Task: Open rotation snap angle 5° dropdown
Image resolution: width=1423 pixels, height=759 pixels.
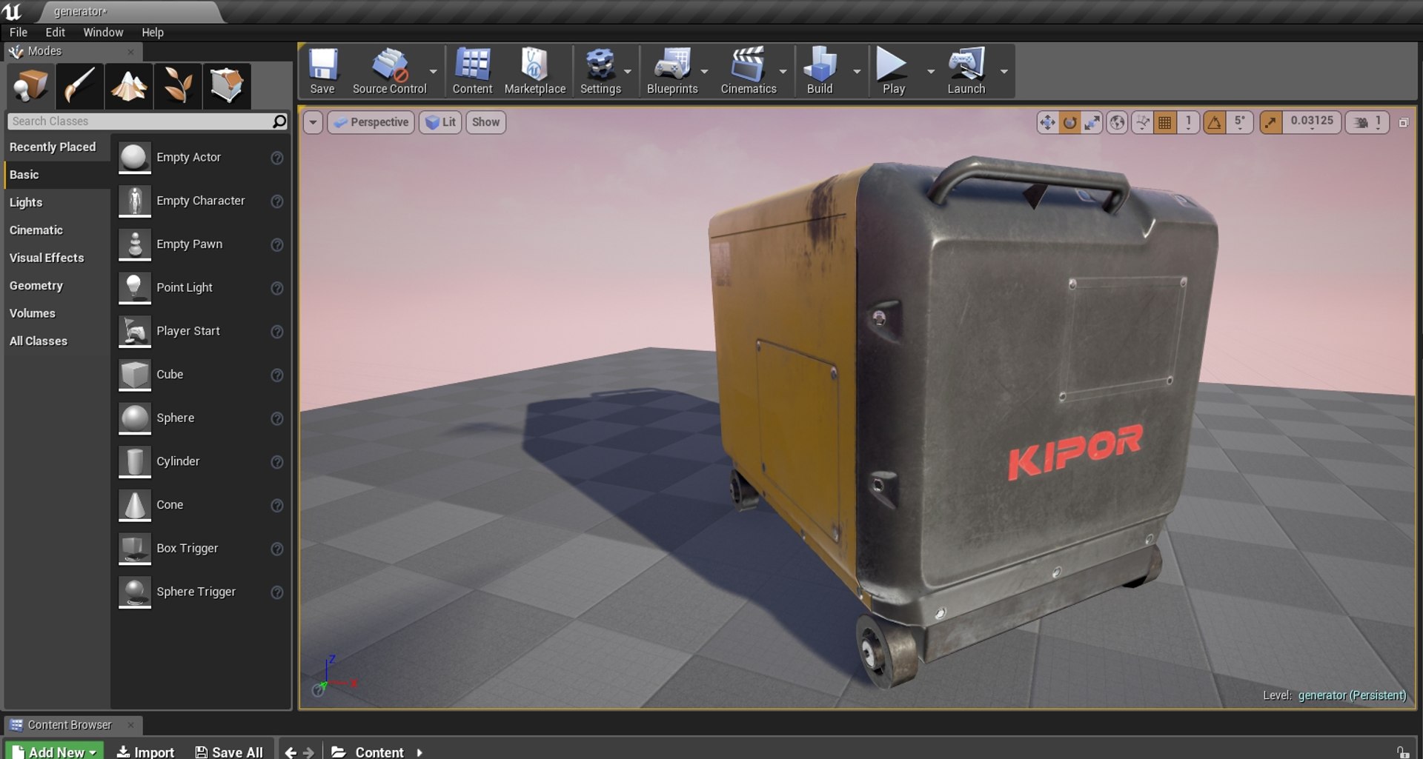Action: [x=1239, y=123]
